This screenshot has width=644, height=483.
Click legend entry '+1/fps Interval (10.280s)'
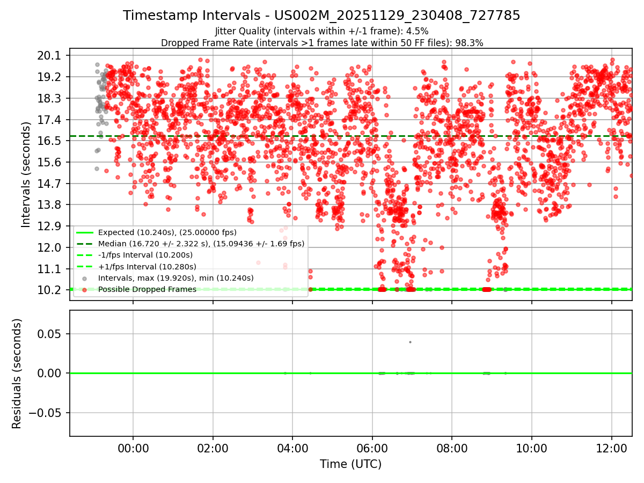click(147, 267)
